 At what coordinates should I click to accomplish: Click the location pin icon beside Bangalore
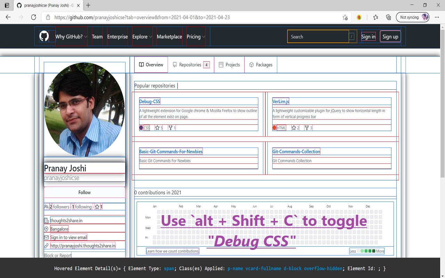[47, 229]
